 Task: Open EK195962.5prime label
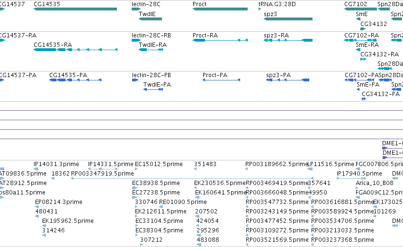tap(68, 221)
